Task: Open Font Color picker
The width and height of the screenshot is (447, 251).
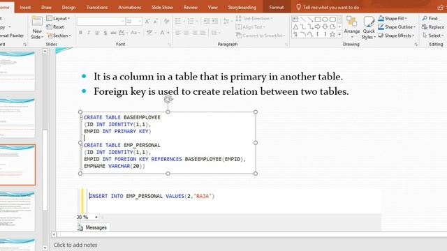Action: pyautogui.click(x=165, y=33)
